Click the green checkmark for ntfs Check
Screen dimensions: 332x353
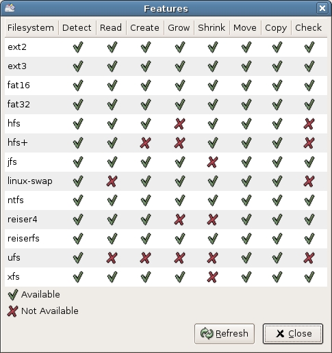[309, 200]
